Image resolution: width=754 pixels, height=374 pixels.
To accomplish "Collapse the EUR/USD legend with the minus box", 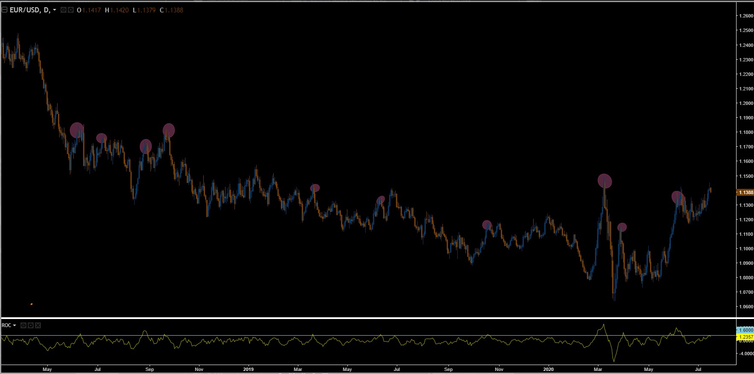I will coord(5,10).
